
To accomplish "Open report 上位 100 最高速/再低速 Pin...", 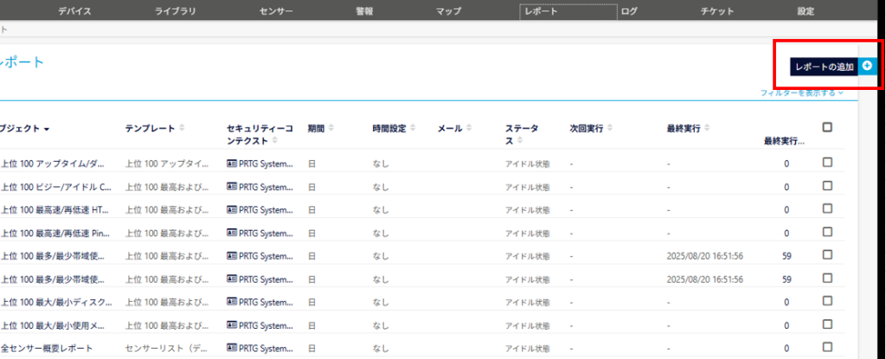I will click(x=54, y=233).
